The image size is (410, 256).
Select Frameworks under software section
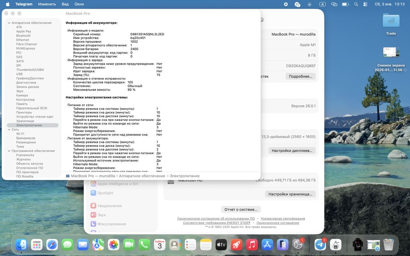coord(25,155)
